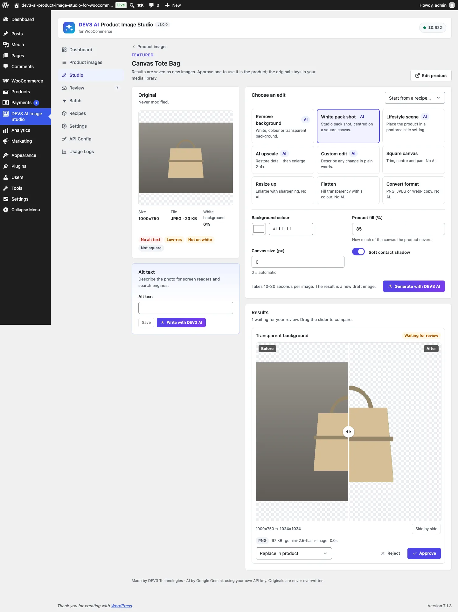The width and height of the screenshot is (458, 612).
Task: Click the Media icon in WP sidebar
Action: [6, 45]
